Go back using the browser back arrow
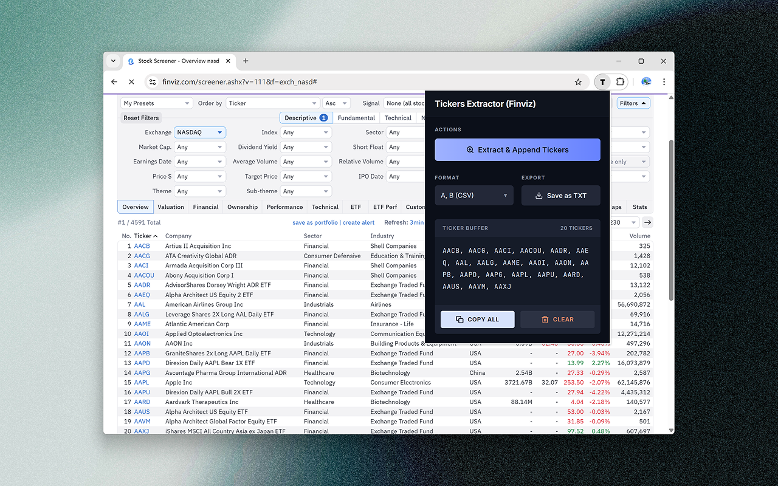 point(114,82)
